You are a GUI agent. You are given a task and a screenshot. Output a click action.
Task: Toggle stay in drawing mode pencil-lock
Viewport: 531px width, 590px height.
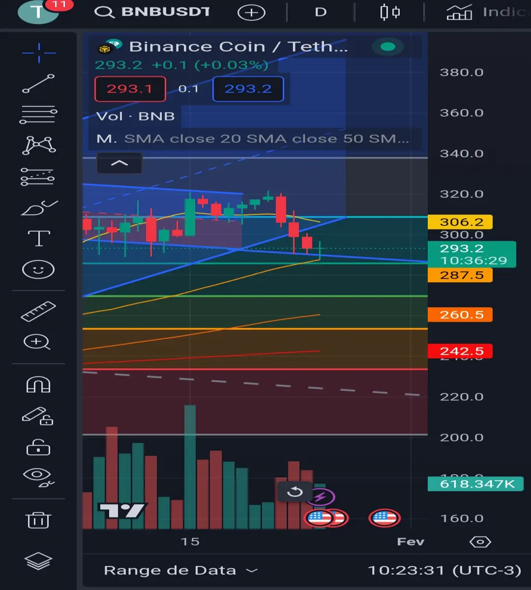tap(37, 416)
